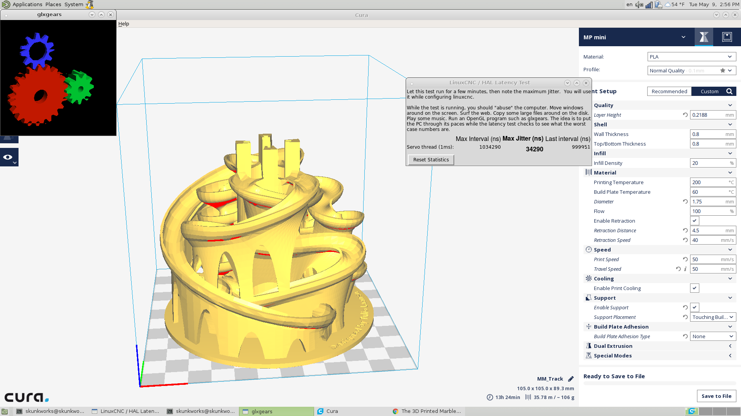Switch to LinuxCNC / HAL Latency taskbar entry
Screen dimensions: 741x416
(x=126, y=411)
